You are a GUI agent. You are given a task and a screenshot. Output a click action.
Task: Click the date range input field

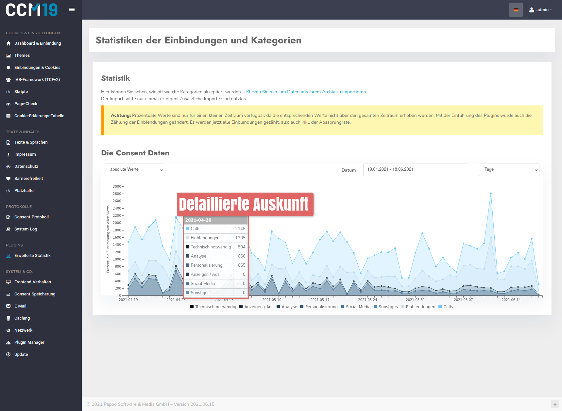click(x=416, y=170)
